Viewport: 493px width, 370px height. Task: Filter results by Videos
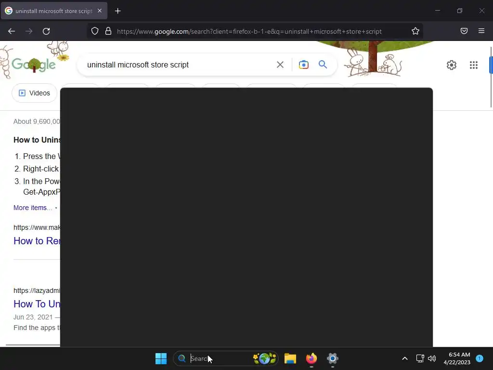pos(35,93)
